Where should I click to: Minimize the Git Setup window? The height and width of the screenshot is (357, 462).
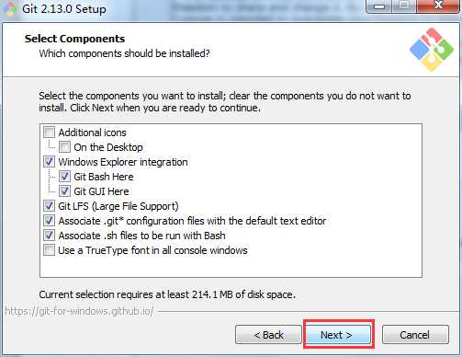[379, 6]
